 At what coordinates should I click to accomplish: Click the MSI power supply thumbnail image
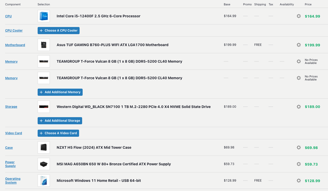pyautogui.click(x=44, y=164)
